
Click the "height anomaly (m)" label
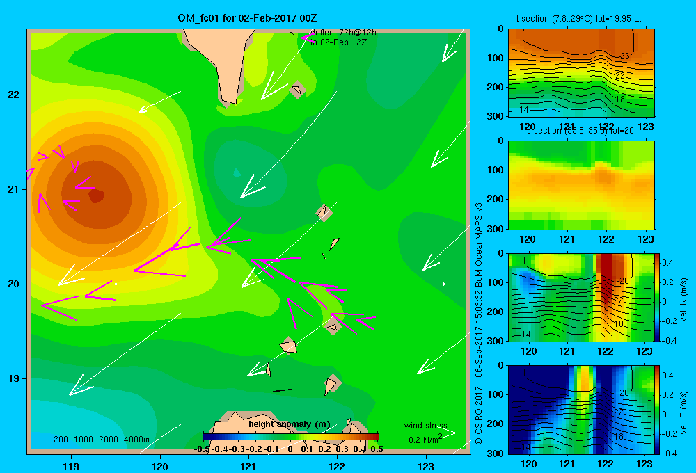(x=290, y=424)
